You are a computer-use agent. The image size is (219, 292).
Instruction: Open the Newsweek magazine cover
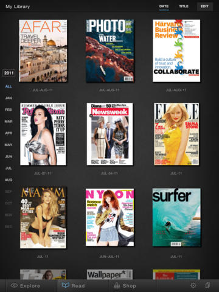tap(109, 134)
